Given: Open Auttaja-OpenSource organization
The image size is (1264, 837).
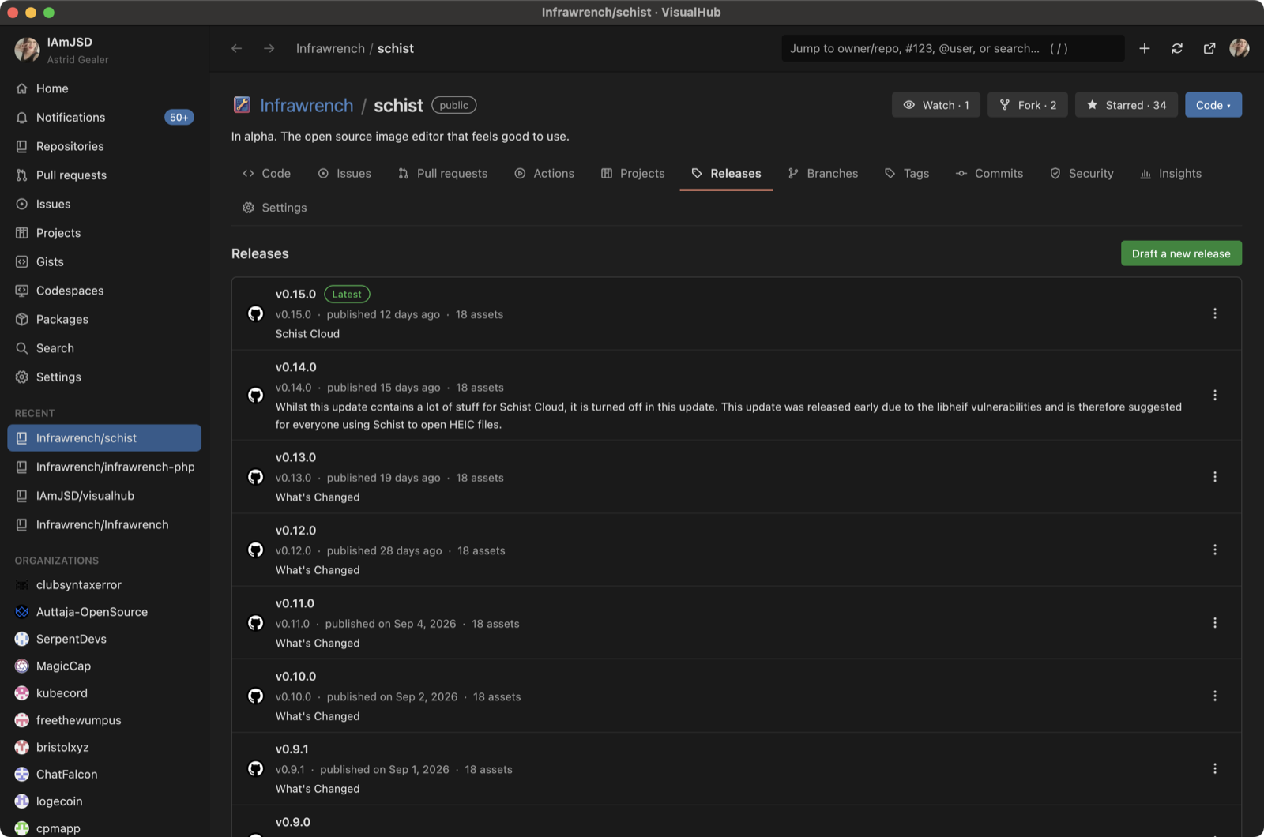Looking at the screenshot, I should point(104,612).
